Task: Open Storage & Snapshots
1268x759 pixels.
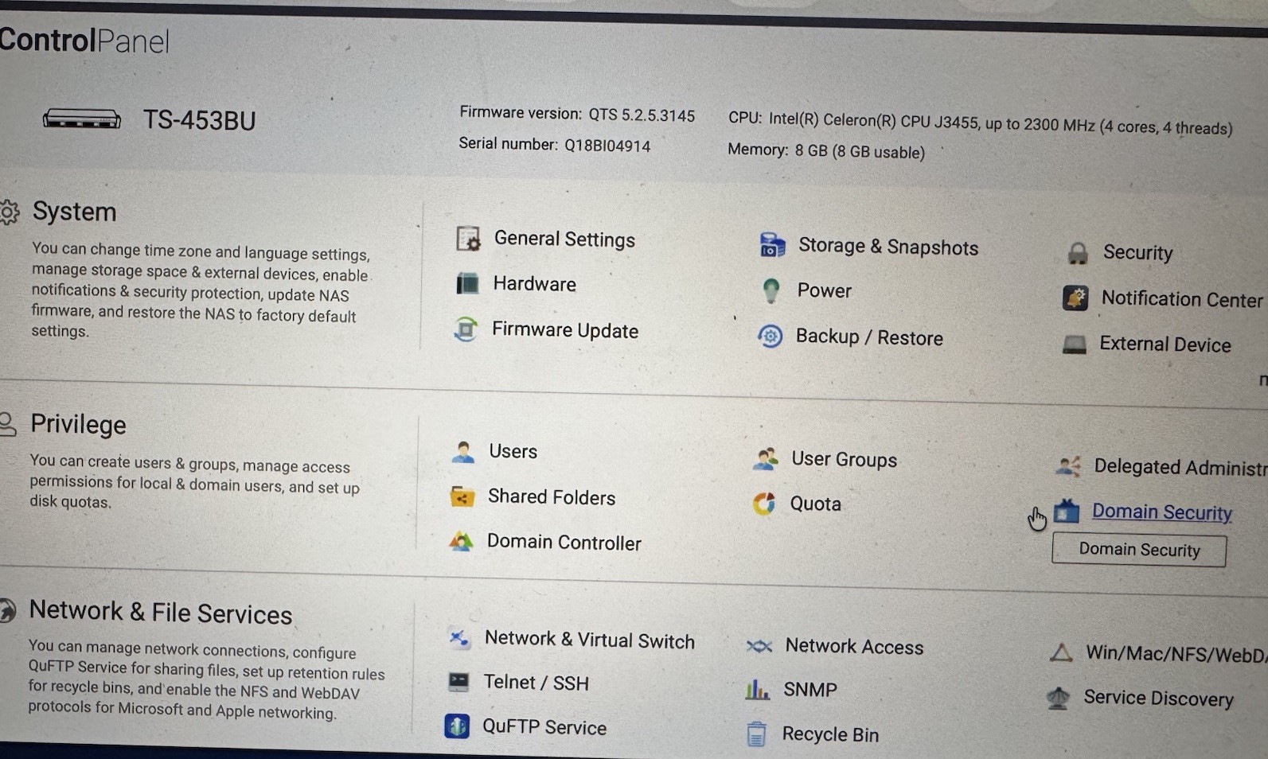Action: [888, 247]
